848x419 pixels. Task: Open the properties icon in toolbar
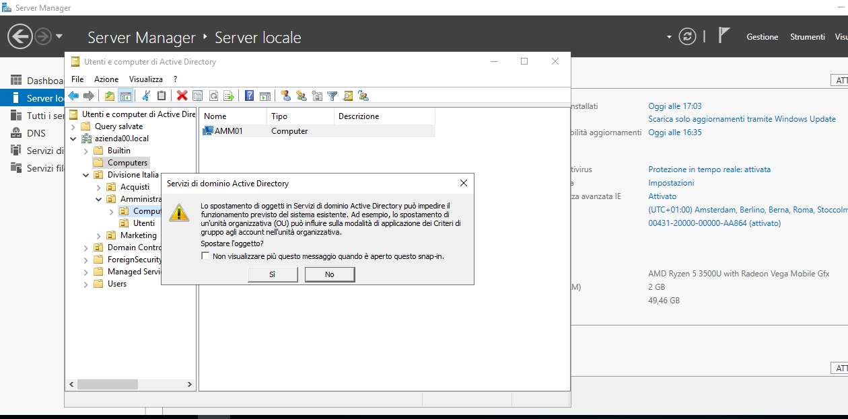tap(197, 96)
